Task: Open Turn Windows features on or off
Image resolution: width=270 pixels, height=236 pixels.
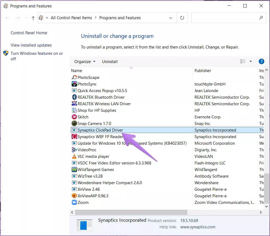Action: 37,56
